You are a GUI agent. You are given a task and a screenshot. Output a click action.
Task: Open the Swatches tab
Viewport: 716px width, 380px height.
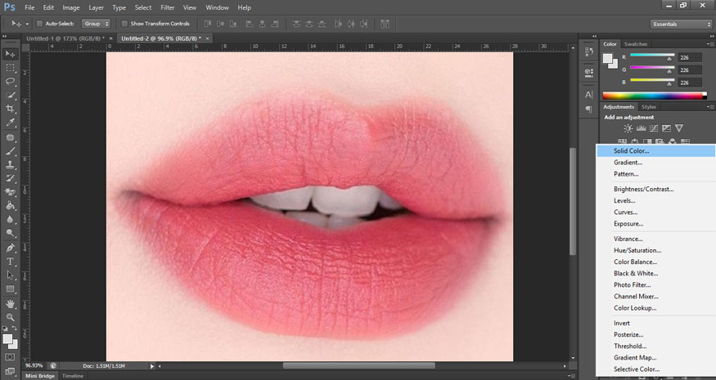[x=635, y=44]
